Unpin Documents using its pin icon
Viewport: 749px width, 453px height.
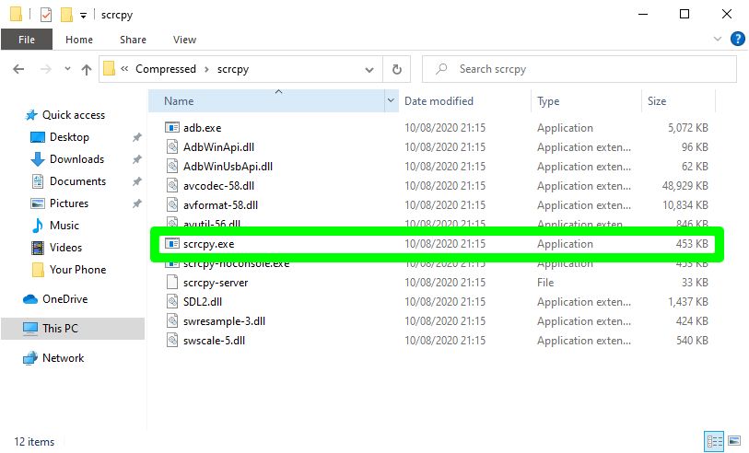pyautogui.click(x=137, y=181)
